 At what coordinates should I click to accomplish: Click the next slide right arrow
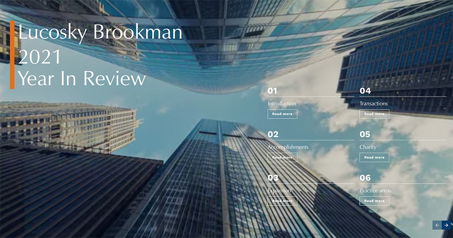(446, 225)
